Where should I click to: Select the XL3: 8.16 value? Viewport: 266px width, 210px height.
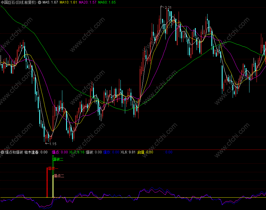[77, 152]
